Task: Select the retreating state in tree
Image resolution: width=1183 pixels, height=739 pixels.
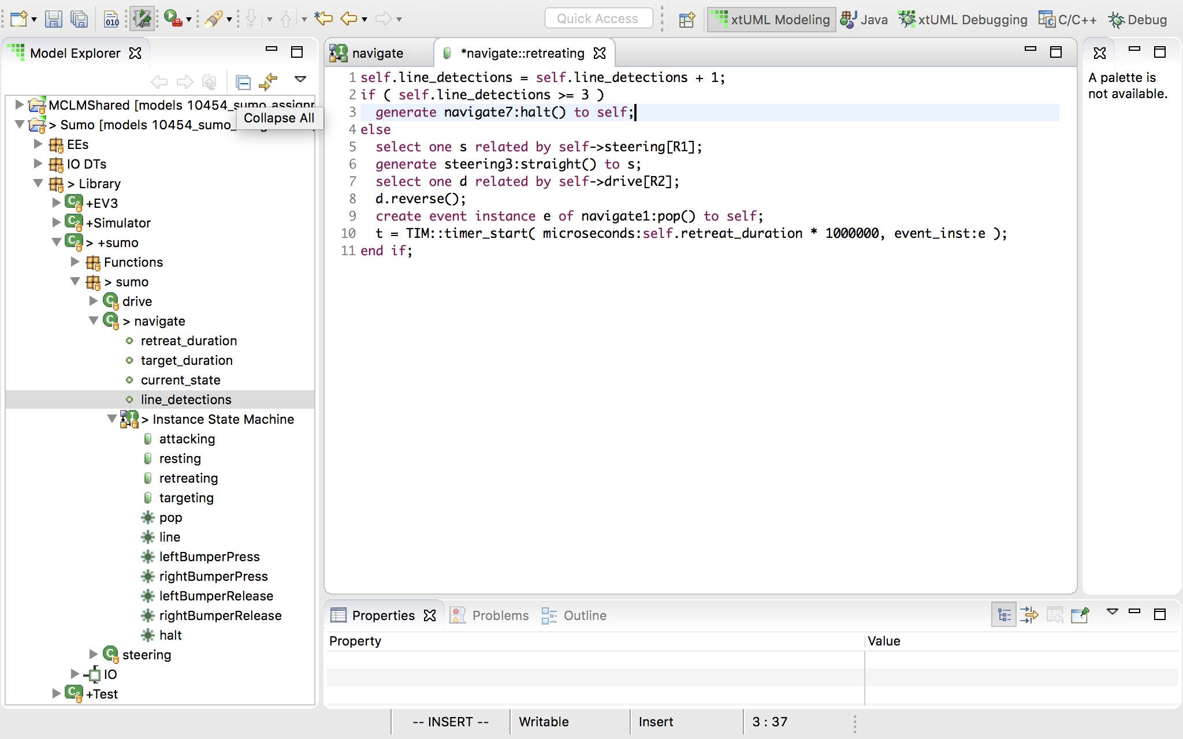Action: (x=188, y=478)
